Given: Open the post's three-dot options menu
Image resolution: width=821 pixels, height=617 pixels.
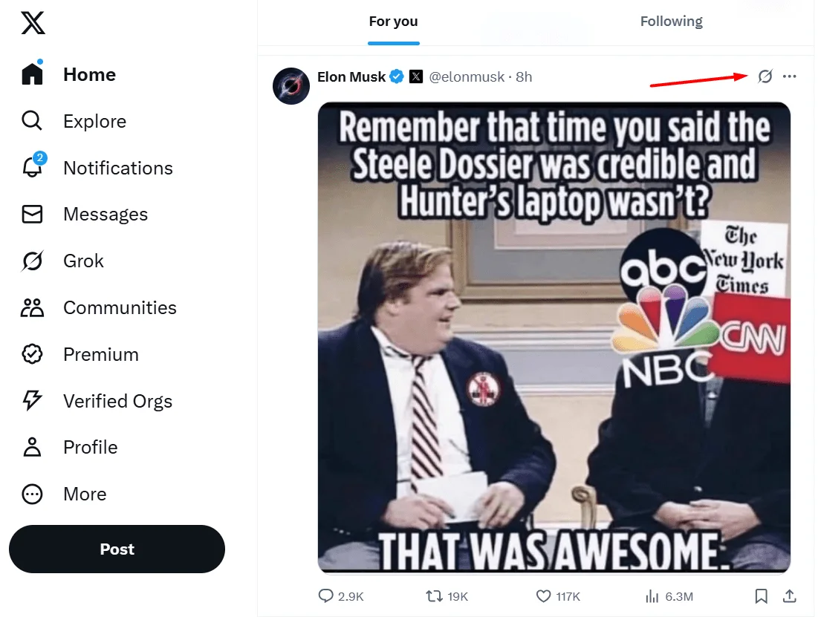Looking at the screenshot, I should click(x=789, y=76).
